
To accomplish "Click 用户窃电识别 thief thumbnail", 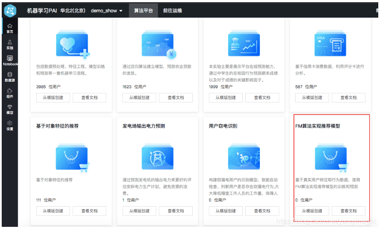I will click(x=244, y=157).
